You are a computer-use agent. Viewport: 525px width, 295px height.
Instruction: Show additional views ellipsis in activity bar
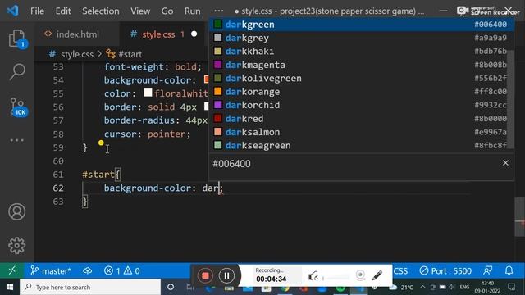pyautogui.click(x=16, y=140)
